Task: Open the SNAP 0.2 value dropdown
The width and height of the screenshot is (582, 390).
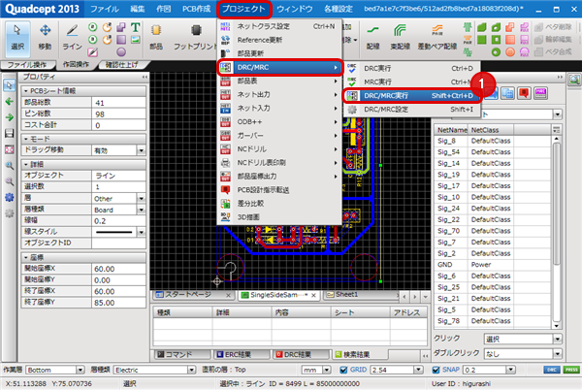Action: point(511,370)
